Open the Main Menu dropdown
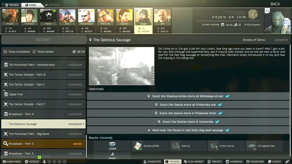The image size is (292, 164). coord(12,162)
